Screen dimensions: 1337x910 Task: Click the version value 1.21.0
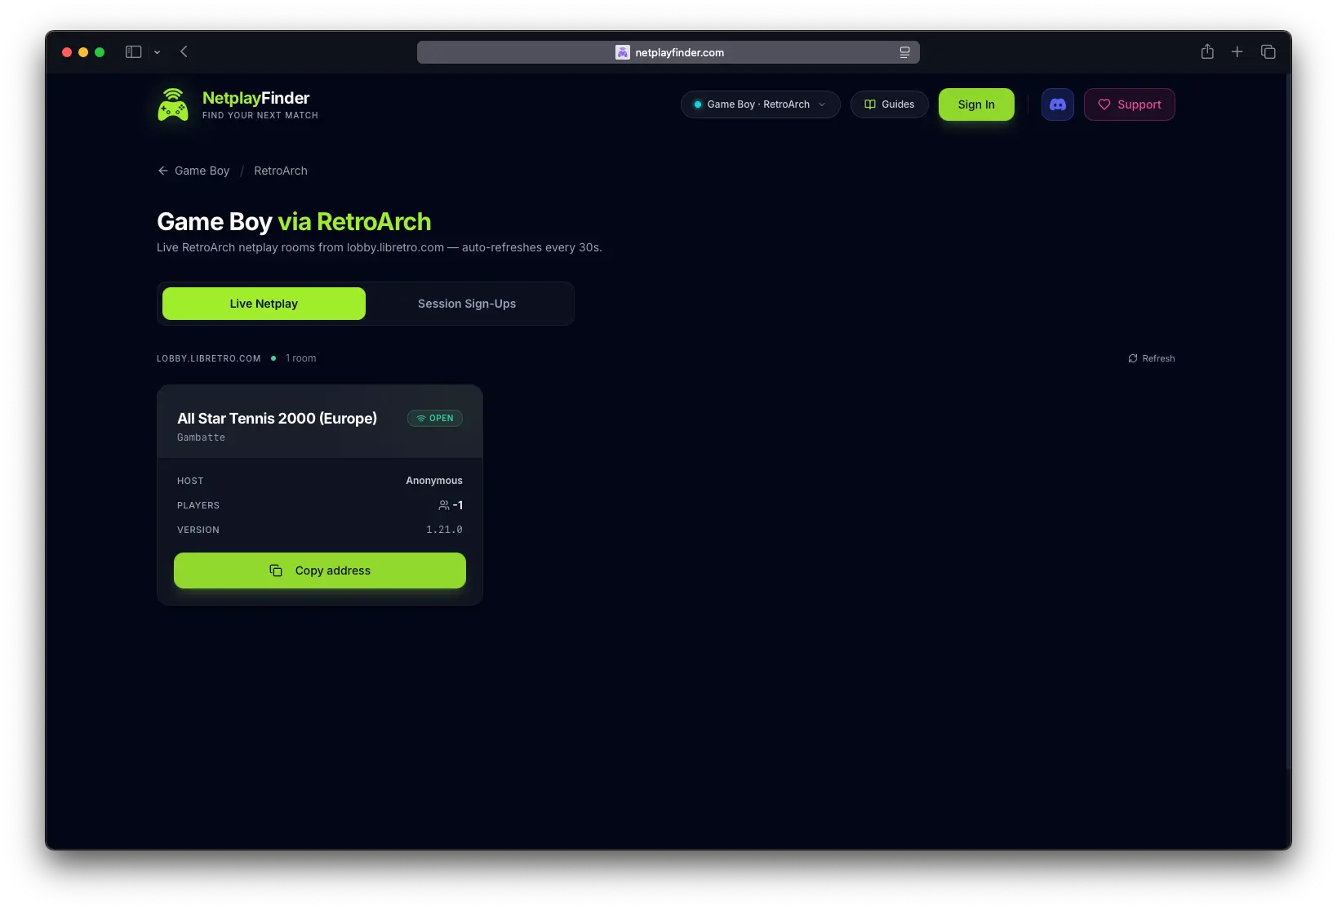point(444,530)
